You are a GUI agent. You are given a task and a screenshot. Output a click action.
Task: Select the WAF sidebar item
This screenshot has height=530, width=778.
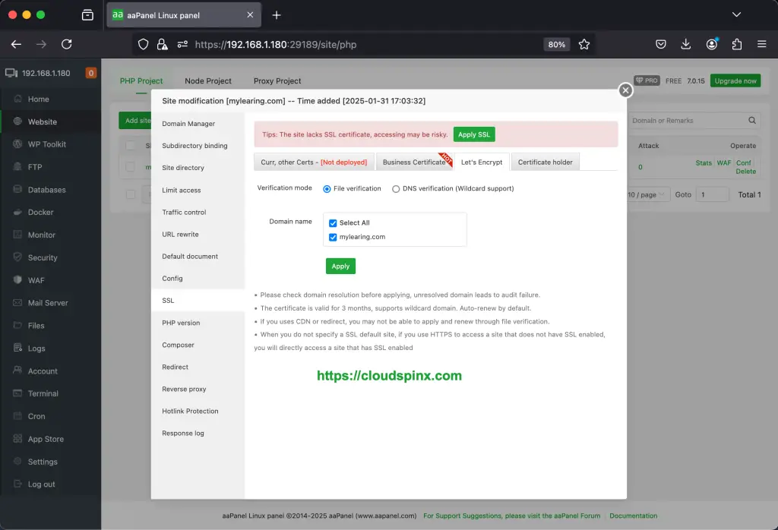point(36,280)
